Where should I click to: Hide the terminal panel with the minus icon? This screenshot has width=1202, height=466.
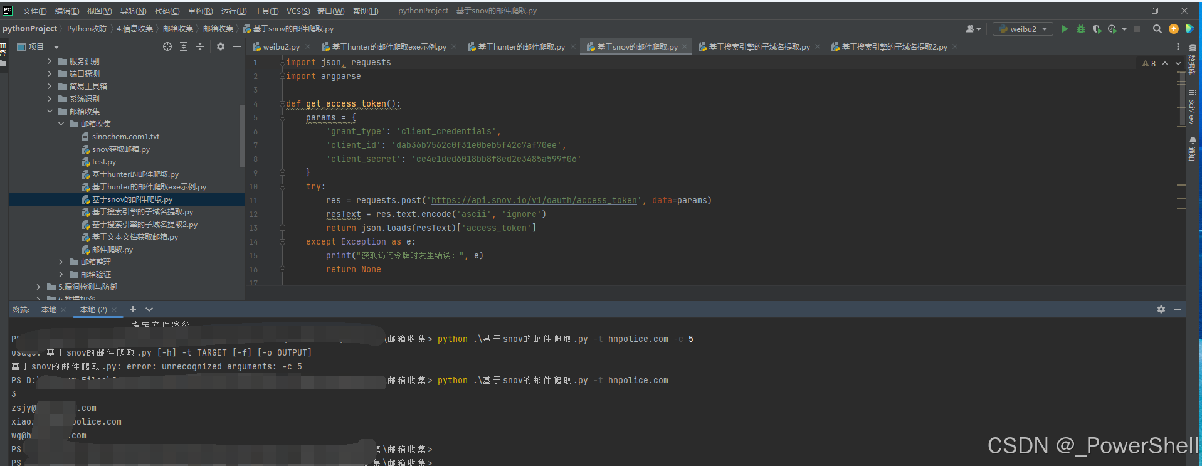point(1178,309)
